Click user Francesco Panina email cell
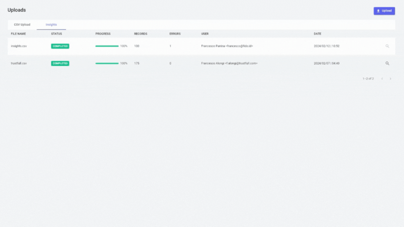This screenshot has width=404, height=227. pyautogui.click(x=227, y=46)
